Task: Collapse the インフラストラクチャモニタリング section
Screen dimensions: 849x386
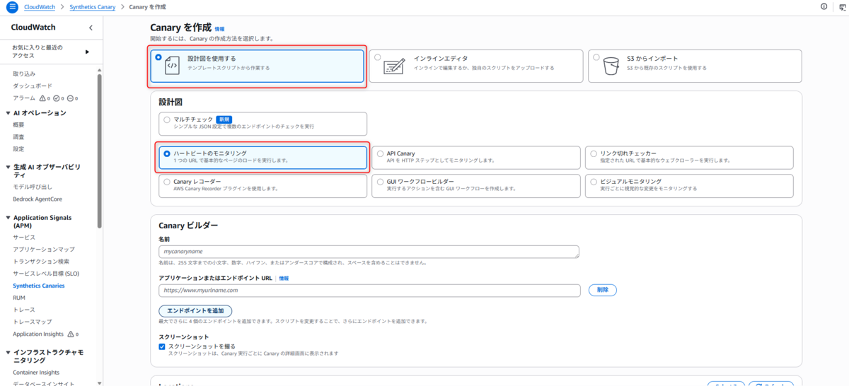Action: 7,351
